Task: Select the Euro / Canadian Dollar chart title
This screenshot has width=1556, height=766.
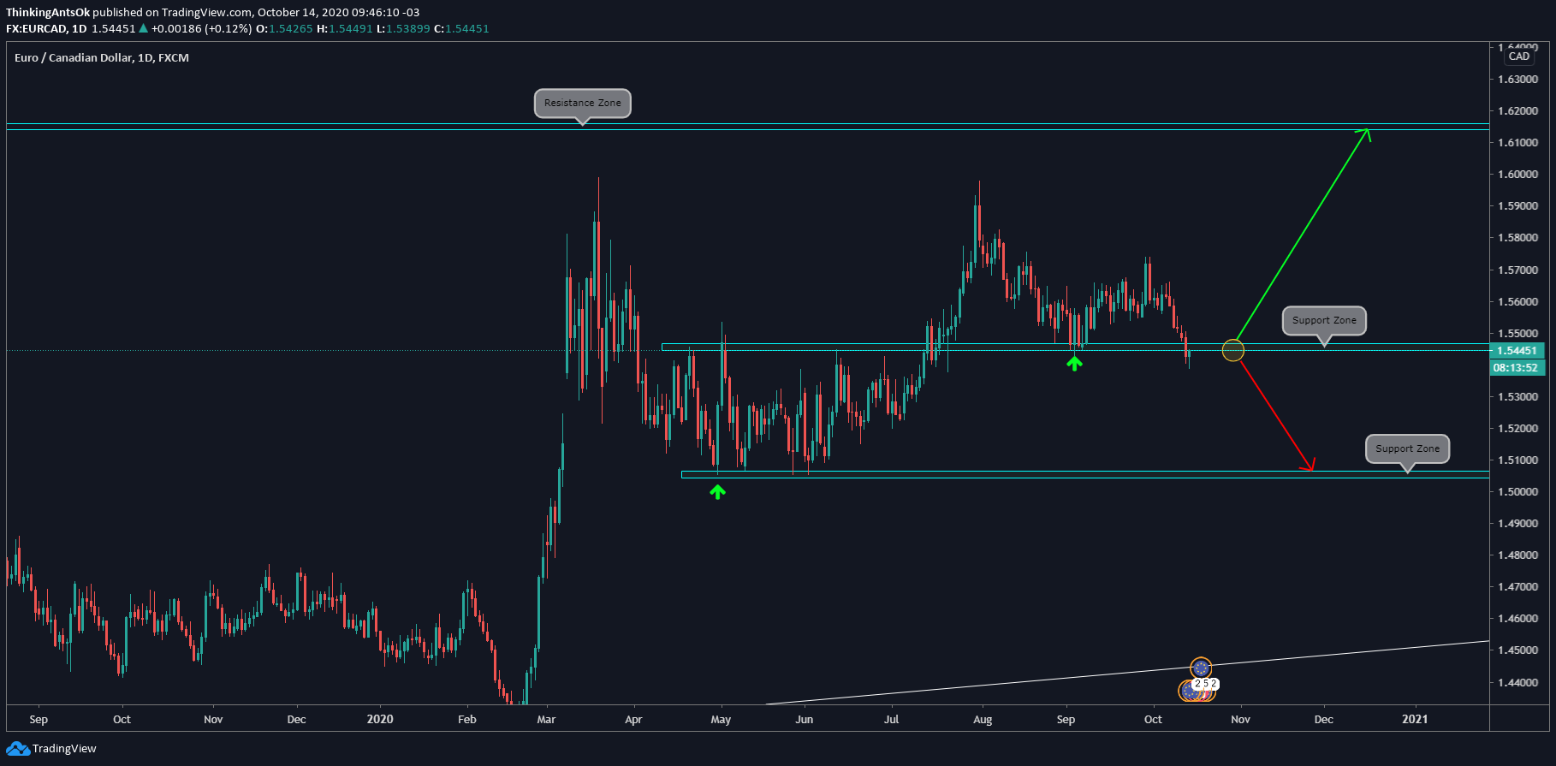Action: coord(102,57)
